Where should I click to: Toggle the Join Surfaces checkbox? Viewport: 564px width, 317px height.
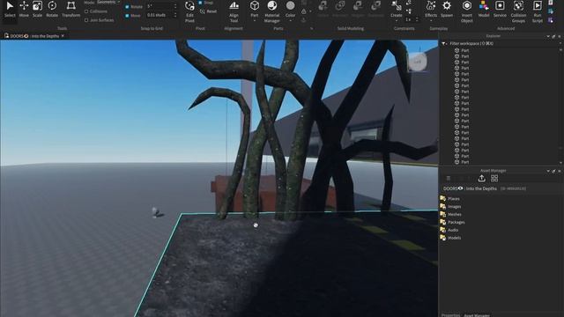click(86, 20)
